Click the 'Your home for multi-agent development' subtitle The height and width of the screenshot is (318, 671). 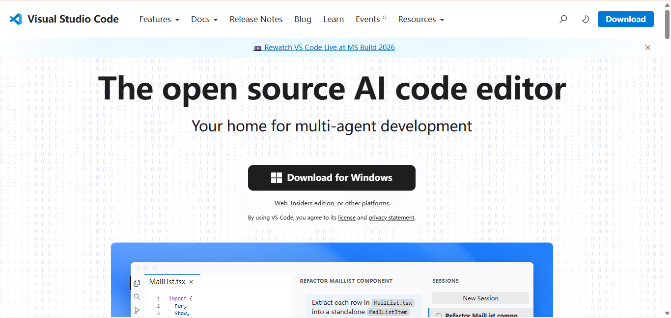click(332, 126)
